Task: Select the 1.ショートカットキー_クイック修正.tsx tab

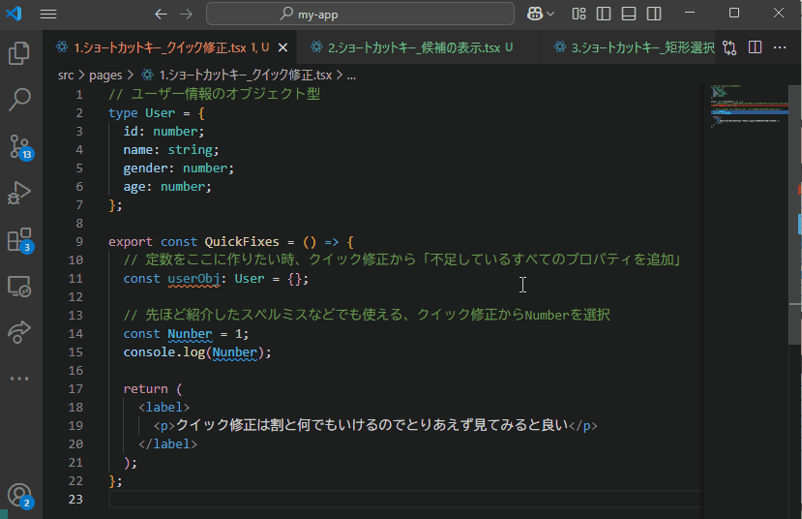Action: (171, 47)
